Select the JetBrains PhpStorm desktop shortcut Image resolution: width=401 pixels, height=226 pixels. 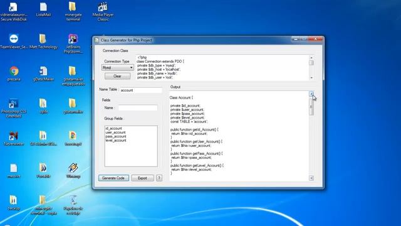pyautogui.click(x=73, y=44)
